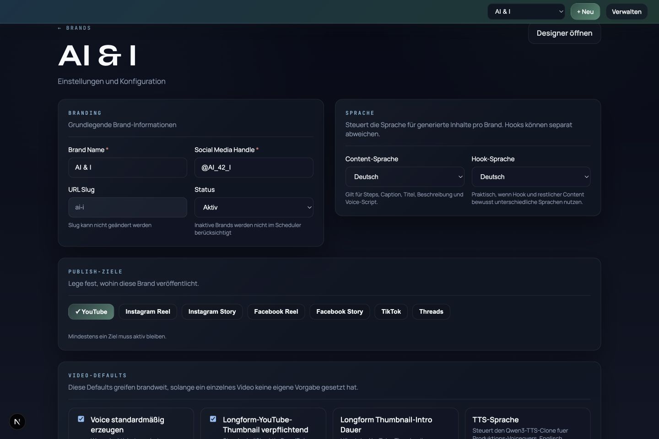This screenshot has width=659, height=439.
Task: Toggle 'Voice standardmäßig erzeugen' checkbox
Action: [81, 419]
